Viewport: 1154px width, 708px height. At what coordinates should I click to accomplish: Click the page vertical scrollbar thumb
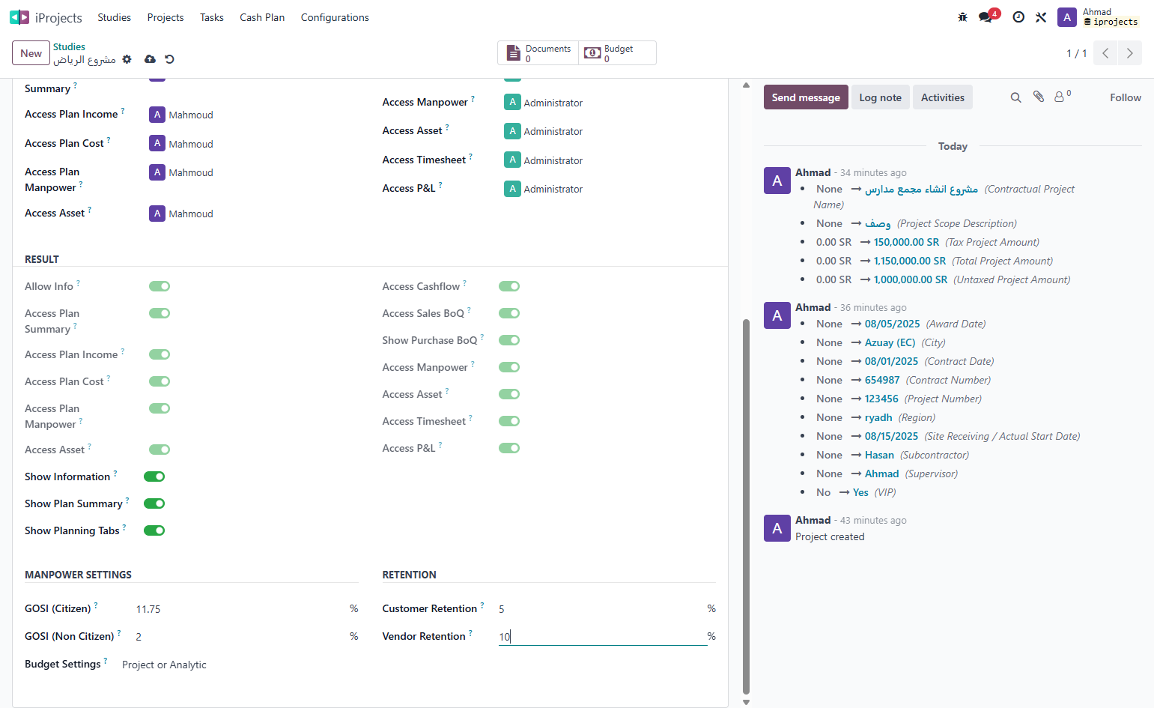746,506
